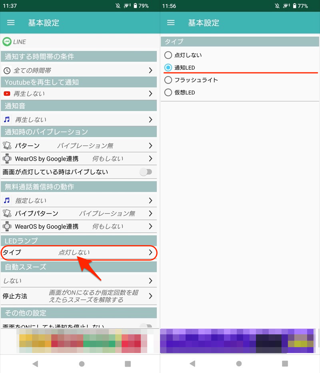Tap the watch icon under 通知時のバイブレーション
This screenshot has height=373, width=320.
(x=7, y=159)
